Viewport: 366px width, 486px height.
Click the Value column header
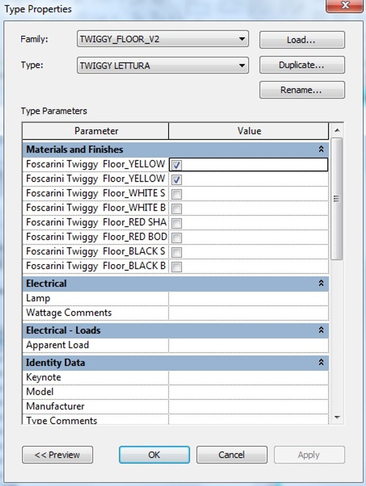pyautogui.click(x=249, y=131)
